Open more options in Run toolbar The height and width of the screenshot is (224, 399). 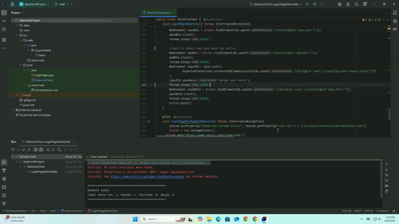point(76,150)
